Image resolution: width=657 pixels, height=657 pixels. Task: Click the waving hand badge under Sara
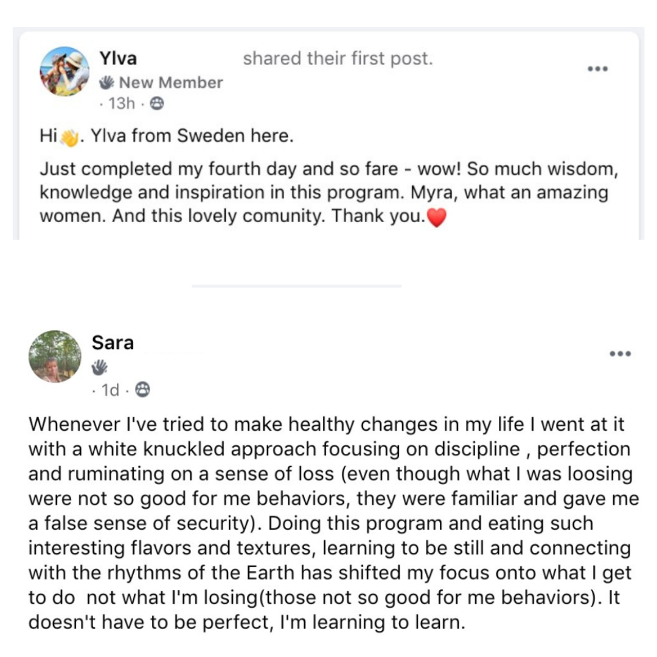coord(99,367)
